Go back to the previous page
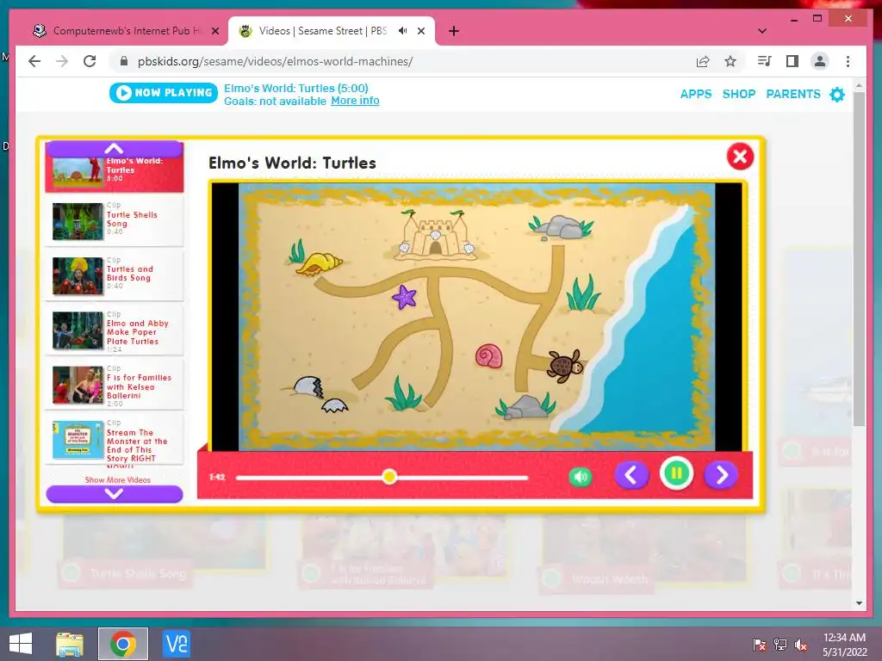Viewport: 882px width, 661px height. pyautogui.click(x=34, y=61)
